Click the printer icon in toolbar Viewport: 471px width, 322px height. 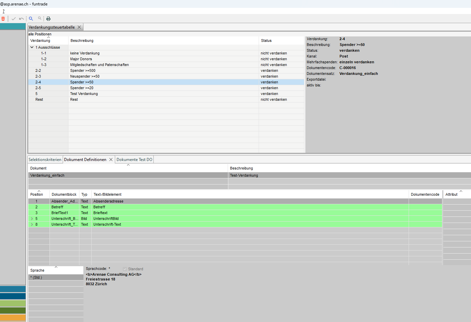click(48, 19)
